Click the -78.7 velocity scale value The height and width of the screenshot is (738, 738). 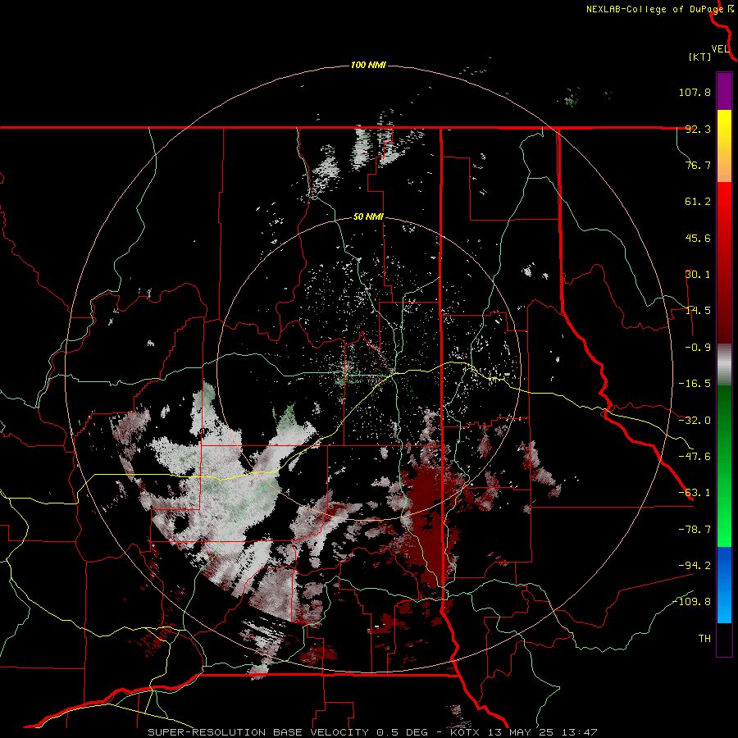coord(695,530)
